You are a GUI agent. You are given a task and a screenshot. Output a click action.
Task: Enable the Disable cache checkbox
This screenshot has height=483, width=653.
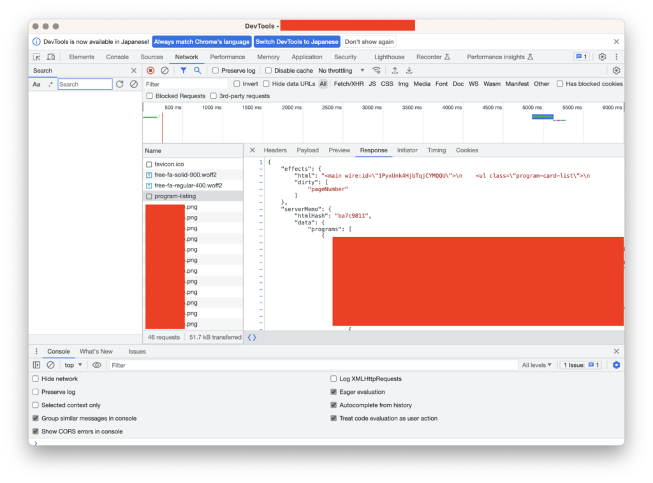268,71
